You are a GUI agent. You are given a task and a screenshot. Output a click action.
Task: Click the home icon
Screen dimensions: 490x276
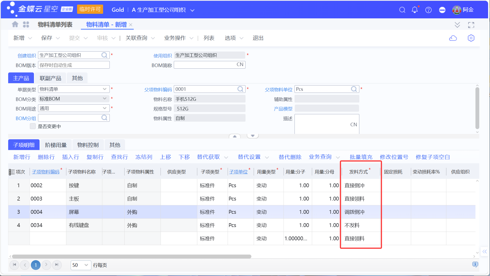pos(15,24)
